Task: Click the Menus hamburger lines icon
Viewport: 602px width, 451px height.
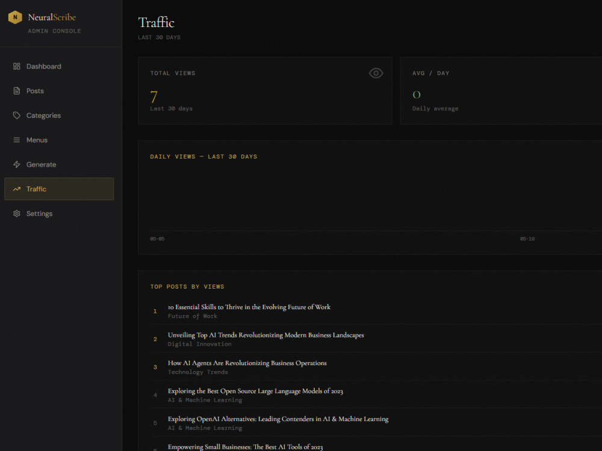Action: click(16, 140)
